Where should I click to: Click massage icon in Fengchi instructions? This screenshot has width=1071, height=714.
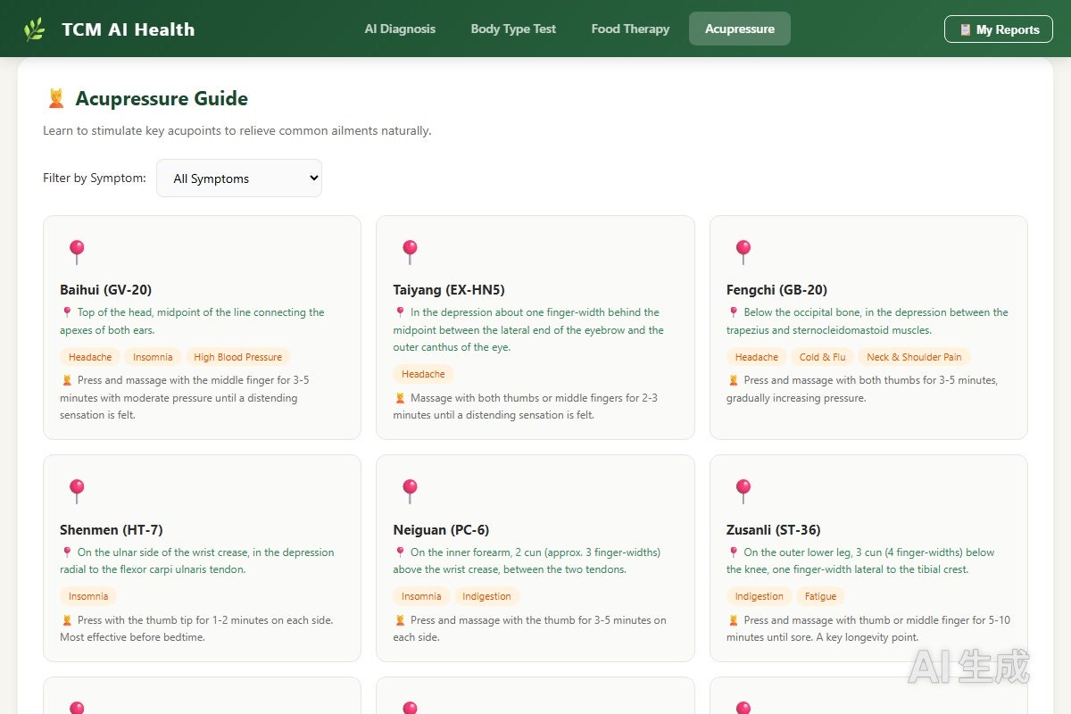(733, 380)
